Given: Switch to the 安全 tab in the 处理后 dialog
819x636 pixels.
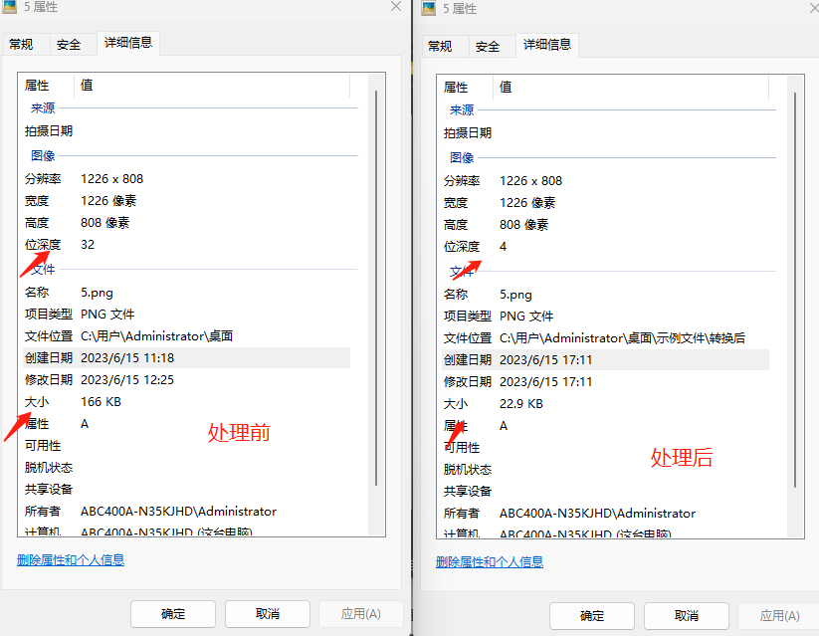Looking at the screenshot, I should [489, 46].
